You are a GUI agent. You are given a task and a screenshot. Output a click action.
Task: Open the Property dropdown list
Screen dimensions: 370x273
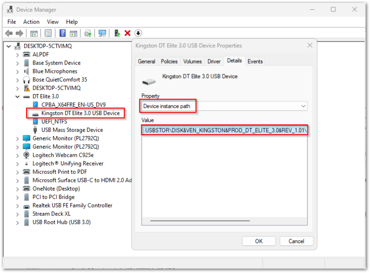(x=303, y=106)
